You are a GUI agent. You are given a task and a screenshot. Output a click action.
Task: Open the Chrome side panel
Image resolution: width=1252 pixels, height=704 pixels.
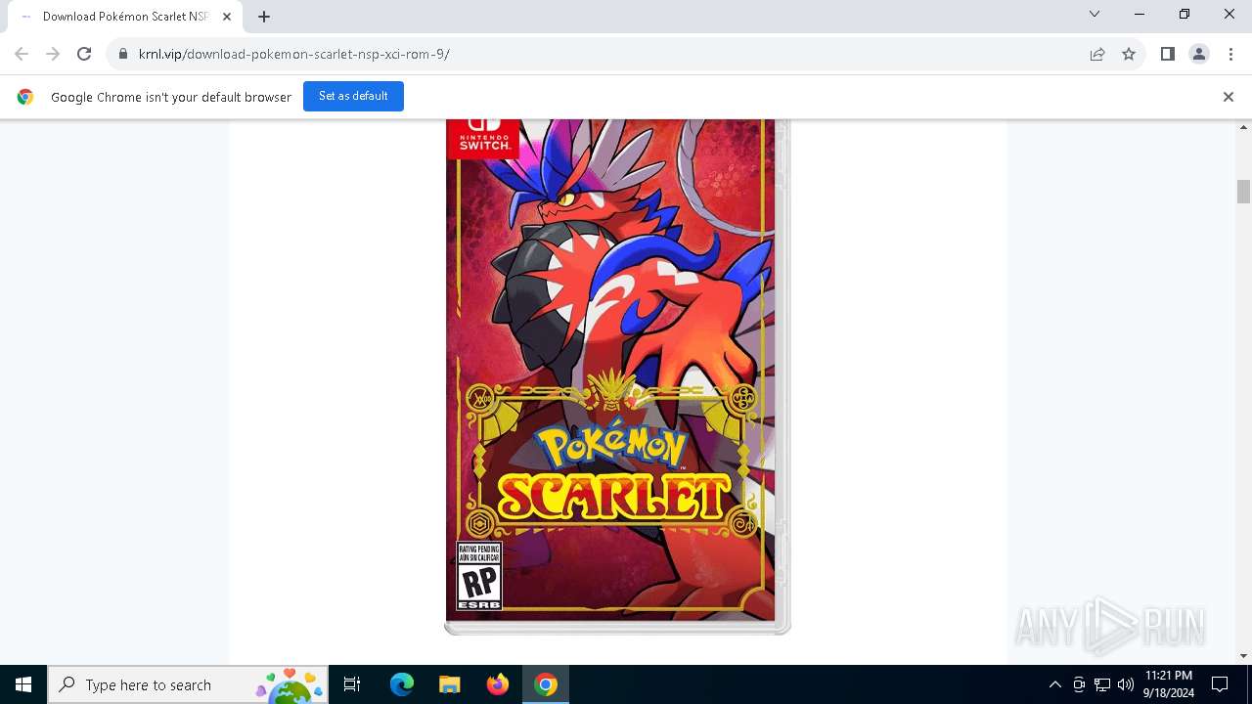coord(1168,54)
